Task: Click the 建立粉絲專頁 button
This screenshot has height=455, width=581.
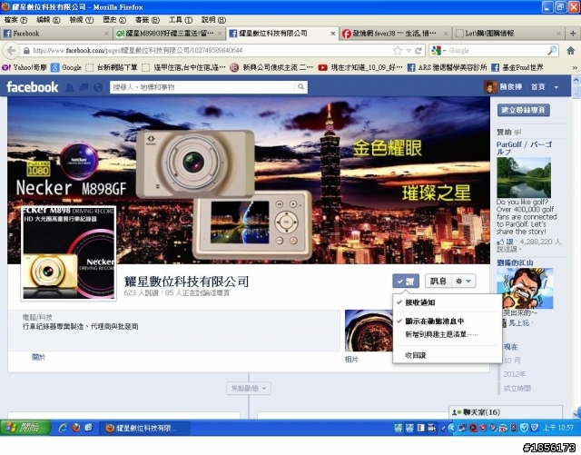Action: point(523,110)
